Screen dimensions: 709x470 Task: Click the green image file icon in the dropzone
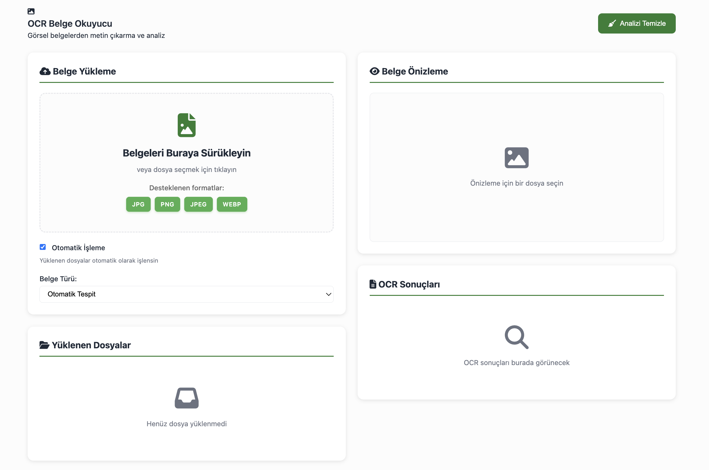(x=186, y=125)
